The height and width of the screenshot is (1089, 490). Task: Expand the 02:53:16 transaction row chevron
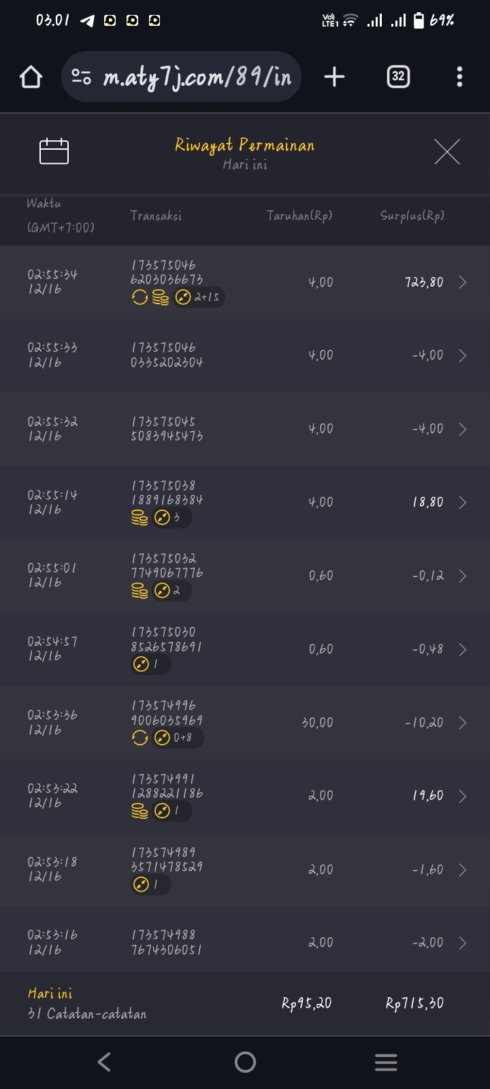(x=463, y=943)
